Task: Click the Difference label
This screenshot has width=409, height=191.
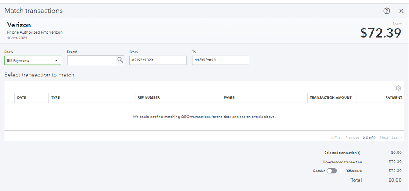Action: pos(353,171)
